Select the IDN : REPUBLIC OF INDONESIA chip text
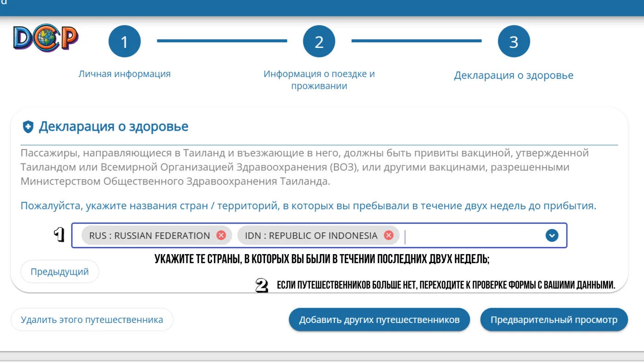644x362 pixels. point(311,235)
